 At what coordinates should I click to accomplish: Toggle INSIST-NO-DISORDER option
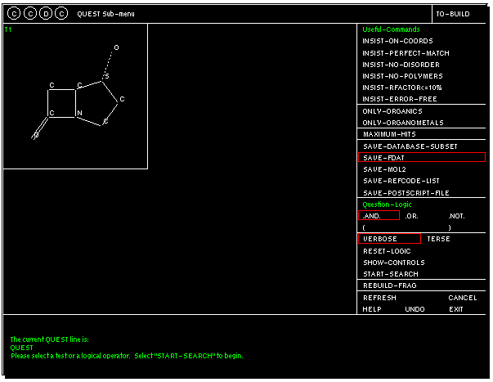pyautogui.click(x=401, y=65)
